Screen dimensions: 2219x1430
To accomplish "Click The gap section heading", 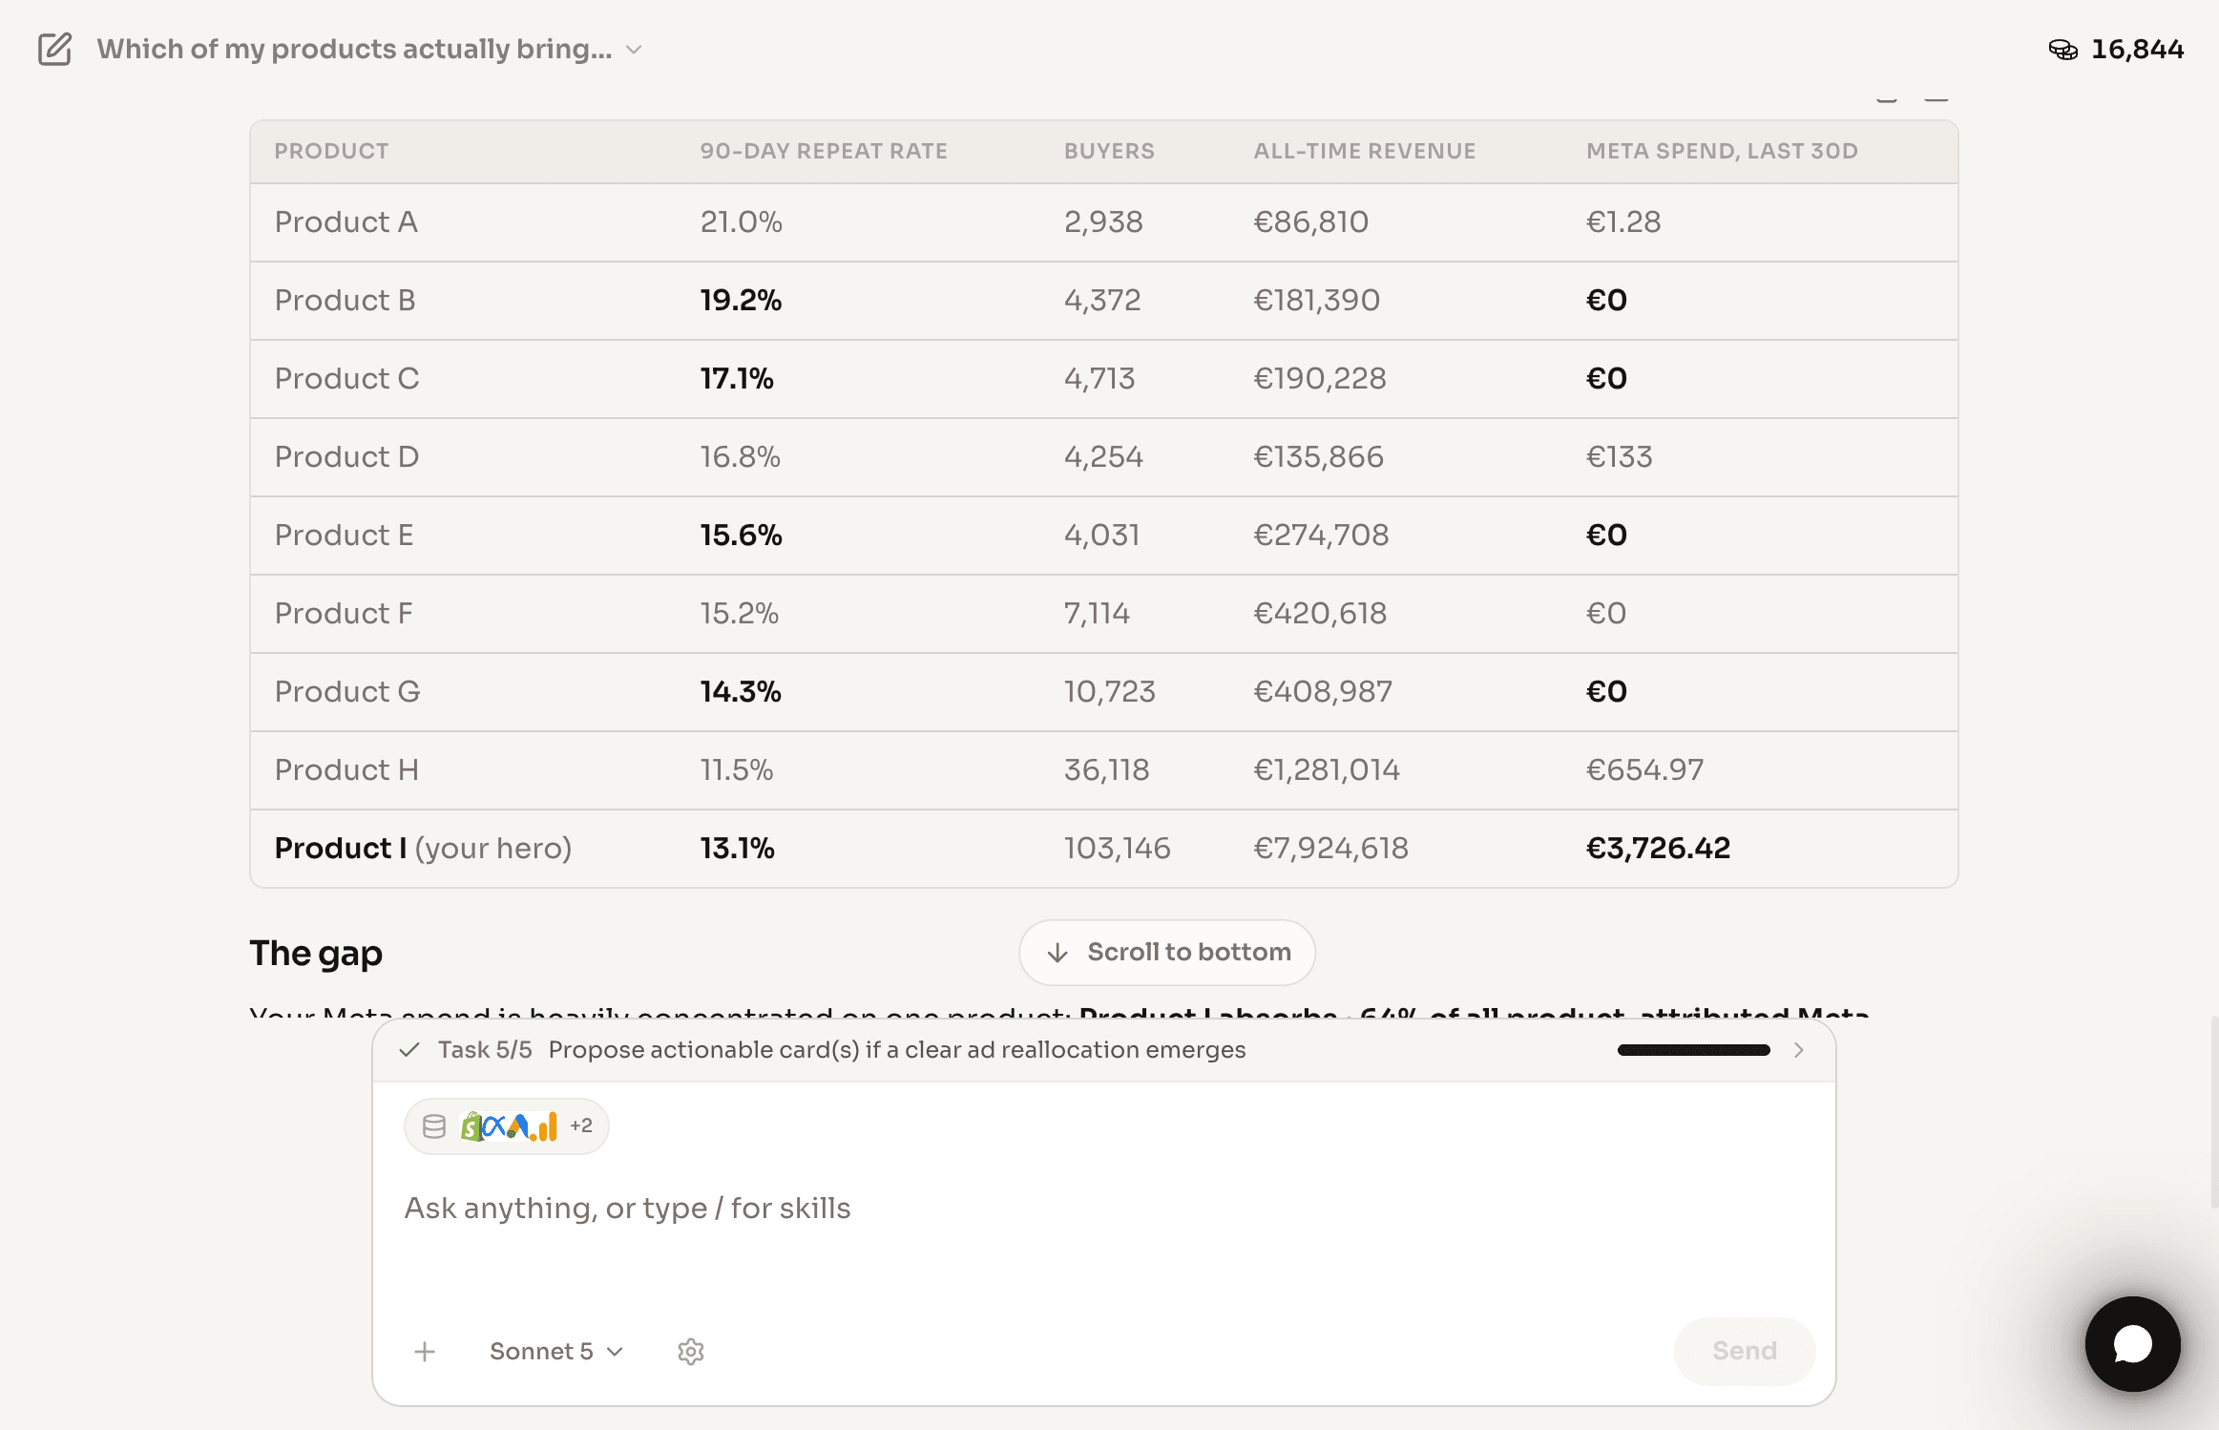I will coord(316,954).
